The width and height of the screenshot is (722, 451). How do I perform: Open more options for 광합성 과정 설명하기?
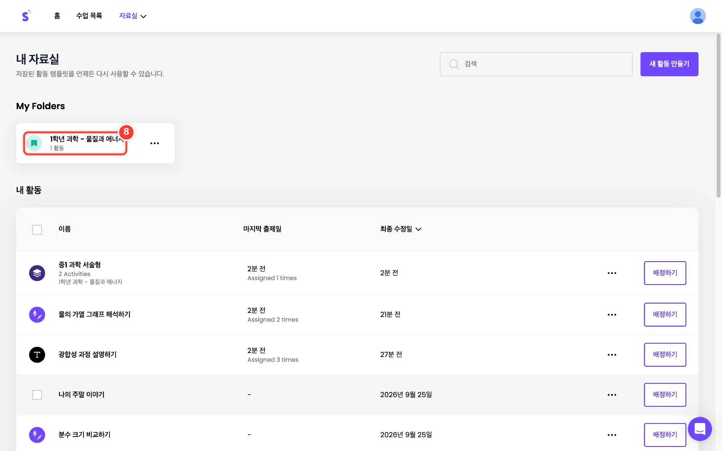click(612, 354)
